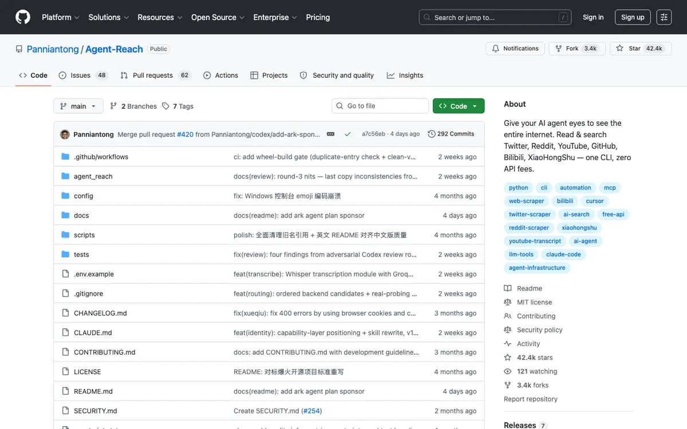The height and width of the screenshot is (429, 687).
Task: Open the Contributing link in About
Action: (x=530, y=316)
